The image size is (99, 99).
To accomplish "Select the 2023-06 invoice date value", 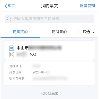I will point(42,72).
